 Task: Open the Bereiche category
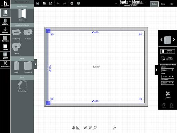pyautogui.click(x=5, y=39)
